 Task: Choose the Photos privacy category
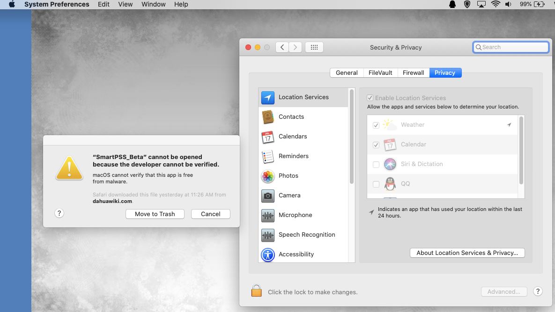[x=288, y=176]
